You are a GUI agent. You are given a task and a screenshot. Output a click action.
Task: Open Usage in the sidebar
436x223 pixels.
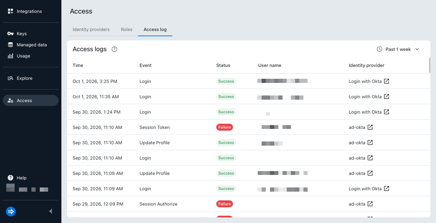[x=31, y=56]
